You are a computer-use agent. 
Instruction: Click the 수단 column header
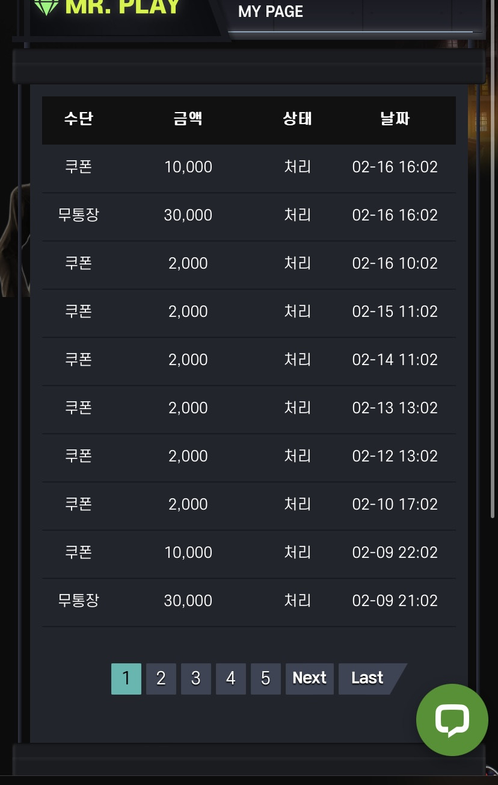(x=78, y=119)
